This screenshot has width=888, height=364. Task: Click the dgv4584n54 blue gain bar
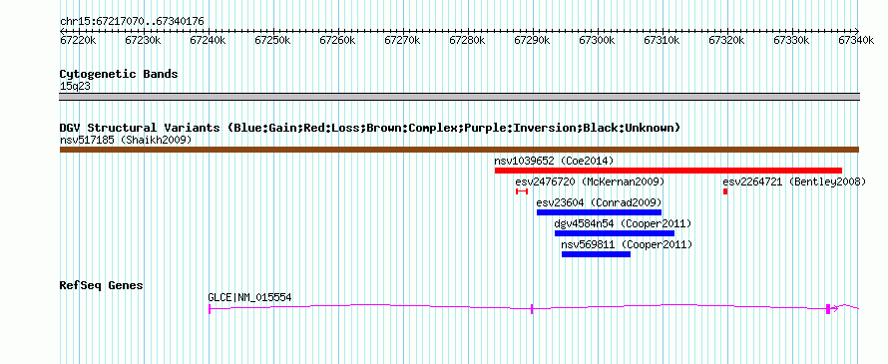coord(615,233)
